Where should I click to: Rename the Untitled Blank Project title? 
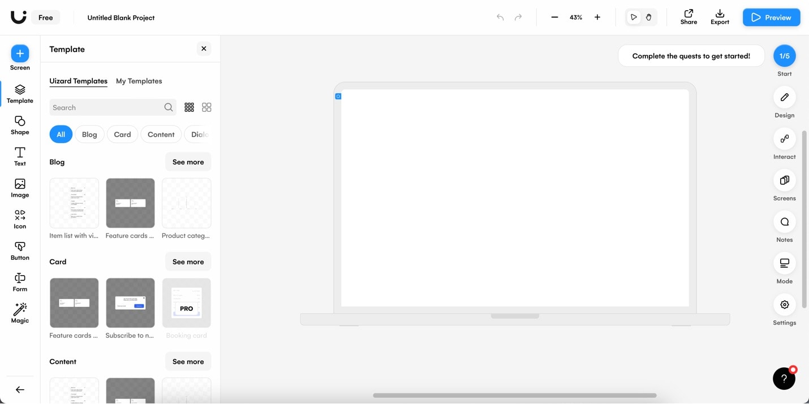[x=121, y=18]
